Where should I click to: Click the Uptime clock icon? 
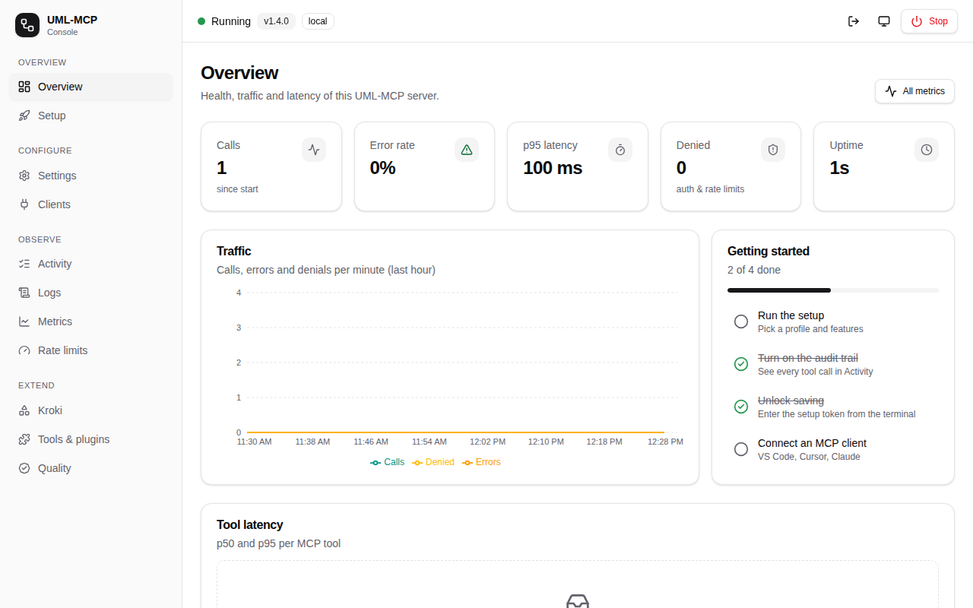pos(927,150)
